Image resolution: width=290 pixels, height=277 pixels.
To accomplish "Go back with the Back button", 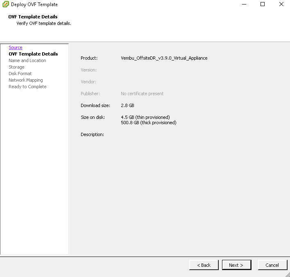I will 204,265.
